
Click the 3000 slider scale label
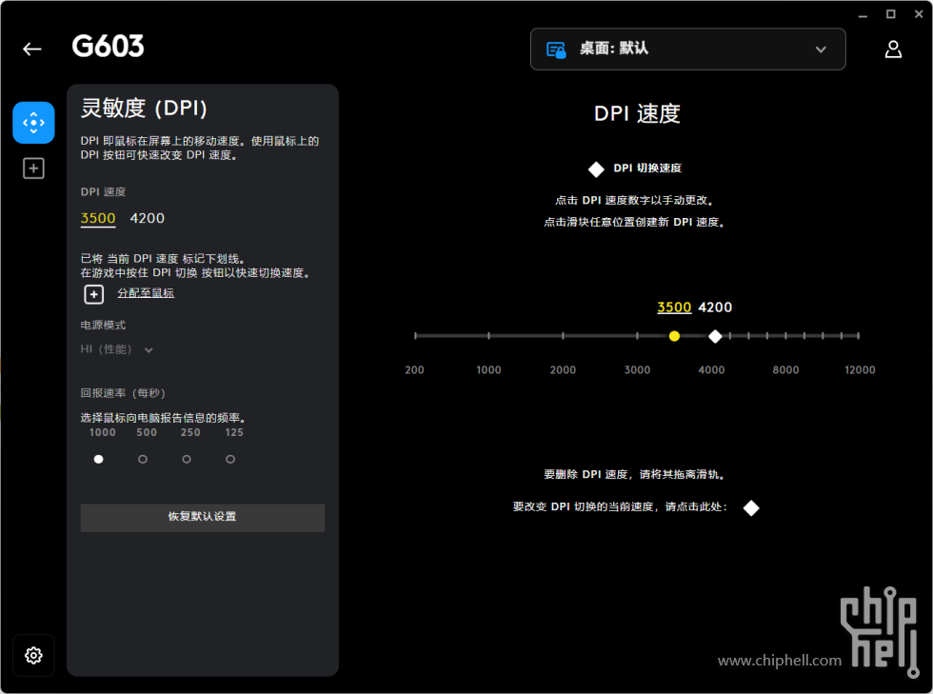point(637,369)
